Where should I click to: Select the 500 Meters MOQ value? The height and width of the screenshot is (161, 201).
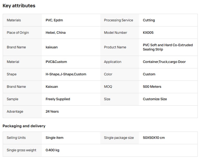pyautogui.click(x=152, y=87)
